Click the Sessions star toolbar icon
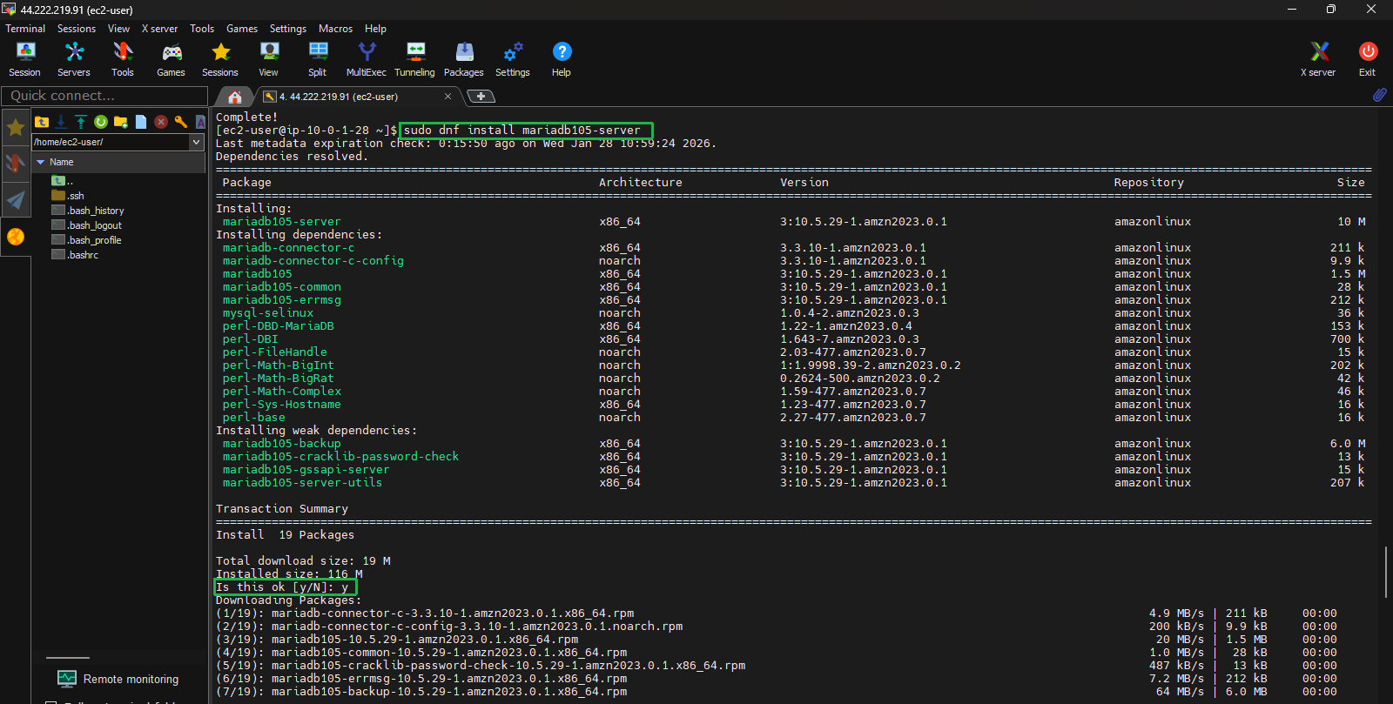Image resolution: width=1393 pixels, height=704 pixels. tap(220, 59)
